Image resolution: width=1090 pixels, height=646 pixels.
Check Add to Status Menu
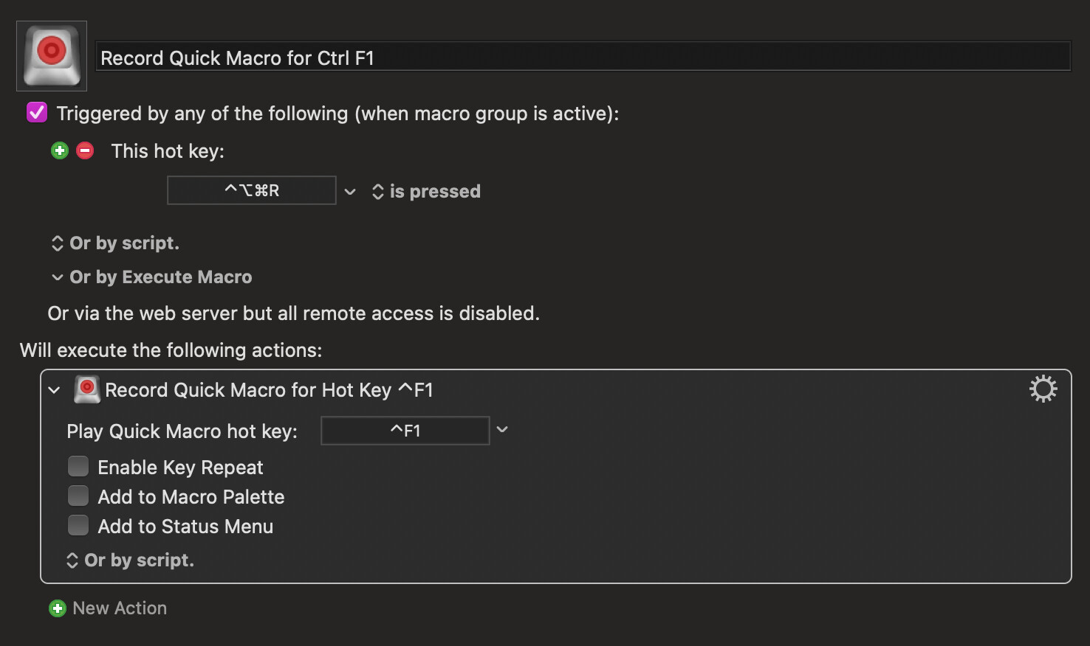pos(78,526)
